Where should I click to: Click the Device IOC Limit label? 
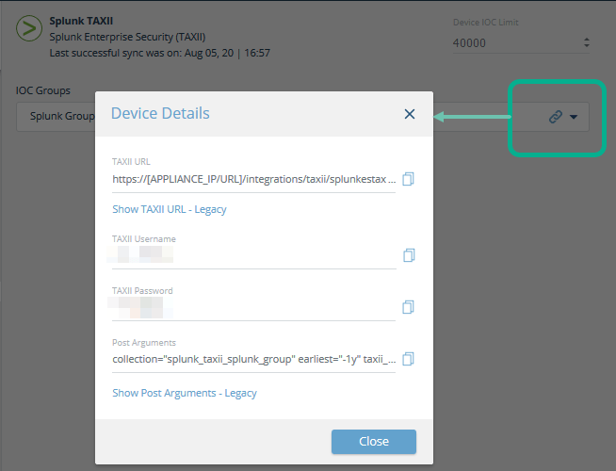point(486,23)
